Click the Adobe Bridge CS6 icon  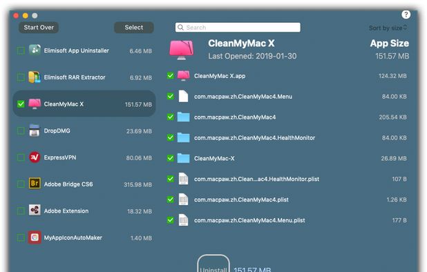point(35,184)
